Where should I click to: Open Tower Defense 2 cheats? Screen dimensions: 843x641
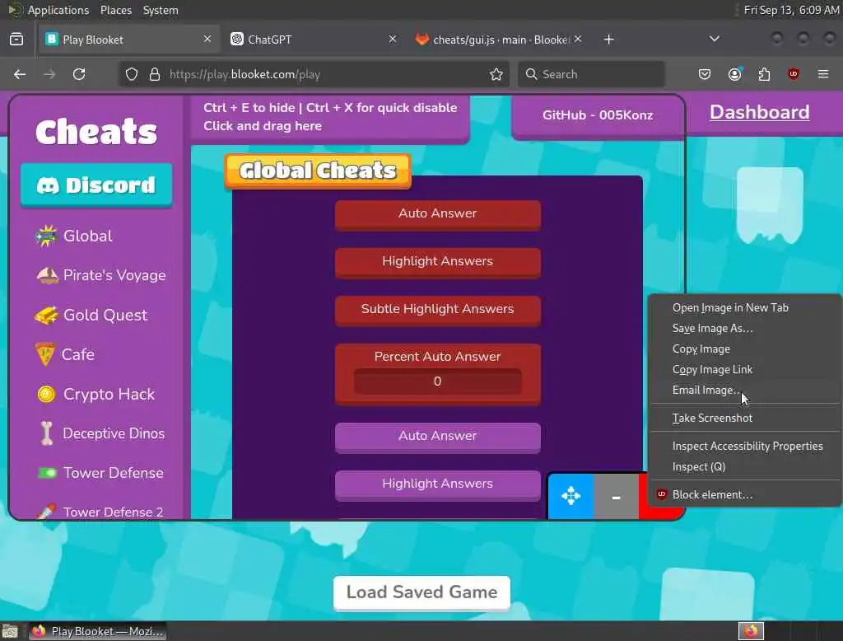pos(100,512)
